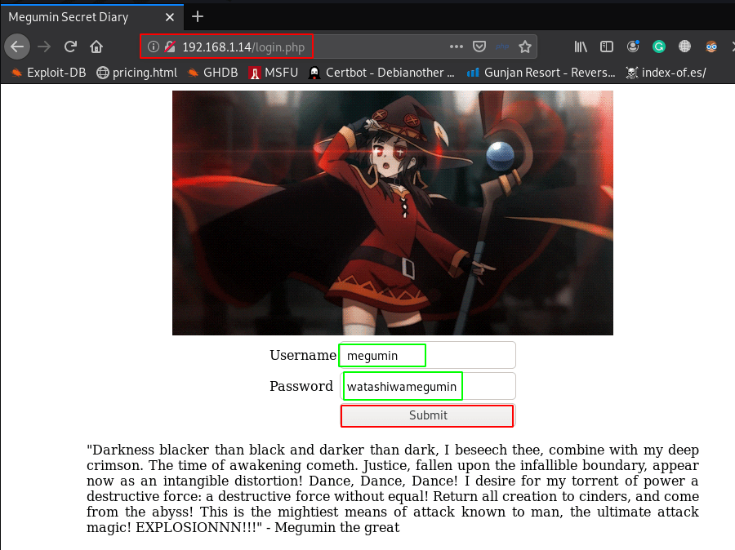
Task: Open the page actions three-dot menu
Action: (456, 47)
